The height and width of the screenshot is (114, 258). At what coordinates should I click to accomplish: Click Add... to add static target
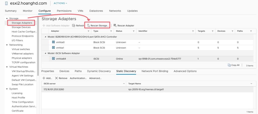(x=47, y=78)
